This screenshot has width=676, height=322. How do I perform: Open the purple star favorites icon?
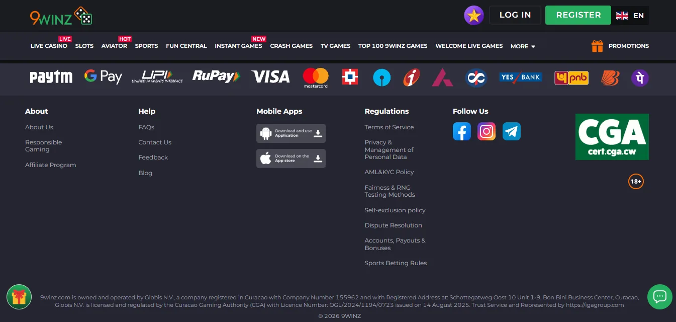tap(473, 16)
